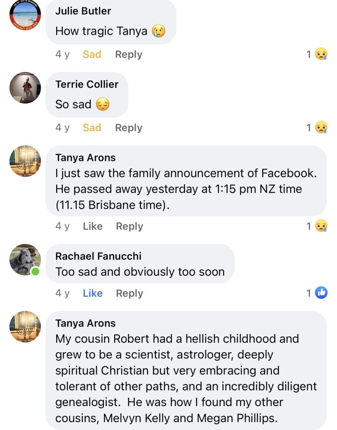Viewport: 337px width, 430px height.
Task: Reply to Rachael Fanucchi's comment
Action: [130, 293]
